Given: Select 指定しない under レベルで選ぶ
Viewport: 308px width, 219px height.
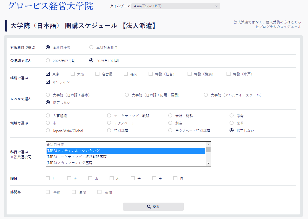Looking at the screenshot, I should click(x=48, y=102).
